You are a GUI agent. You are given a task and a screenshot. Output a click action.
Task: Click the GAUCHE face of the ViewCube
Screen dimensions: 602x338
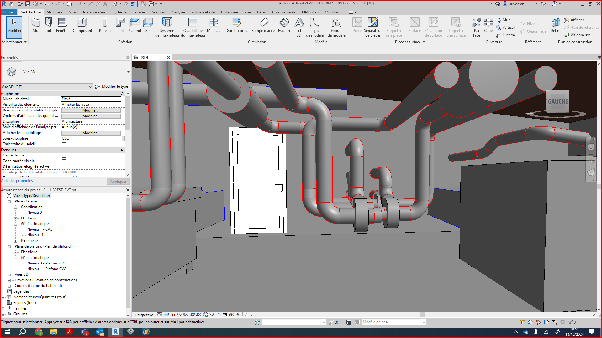pos(557,101)
